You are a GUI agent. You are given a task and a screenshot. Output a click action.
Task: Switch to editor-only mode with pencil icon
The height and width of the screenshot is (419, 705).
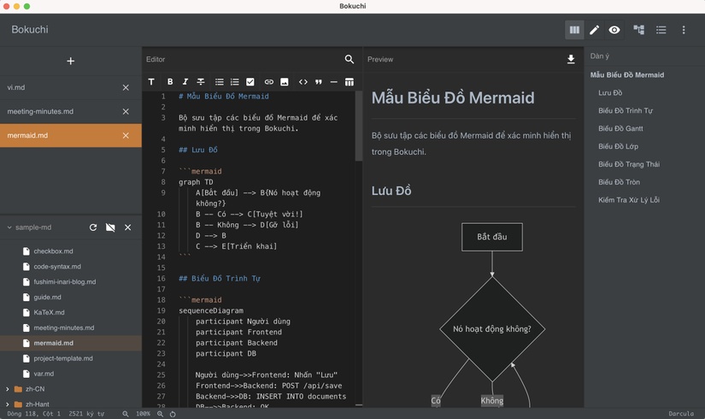tap(595, 30)
